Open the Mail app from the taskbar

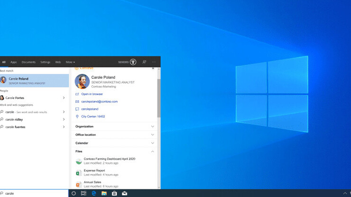coord(124,193)
